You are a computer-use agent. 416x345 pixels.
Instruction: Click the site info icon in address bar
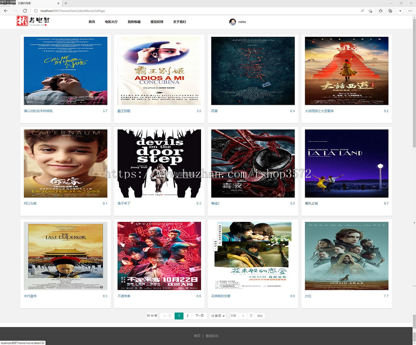point(36,11)
